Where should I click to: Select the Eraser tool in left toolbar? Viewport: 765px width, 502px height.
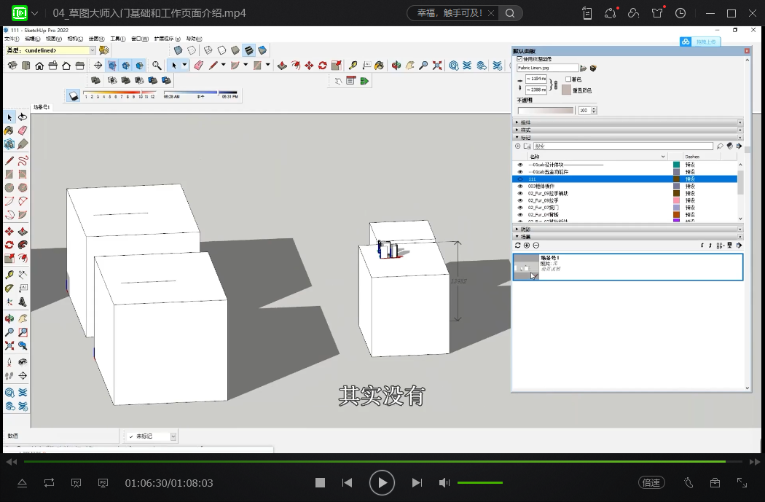[23, 131]
